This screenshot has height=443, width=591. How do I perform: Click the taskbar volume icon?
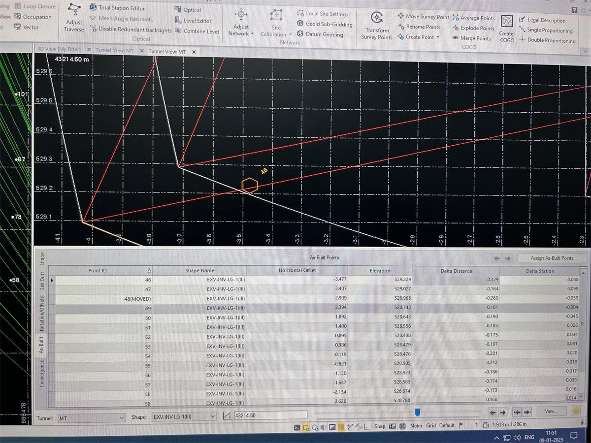pos(517,438)
